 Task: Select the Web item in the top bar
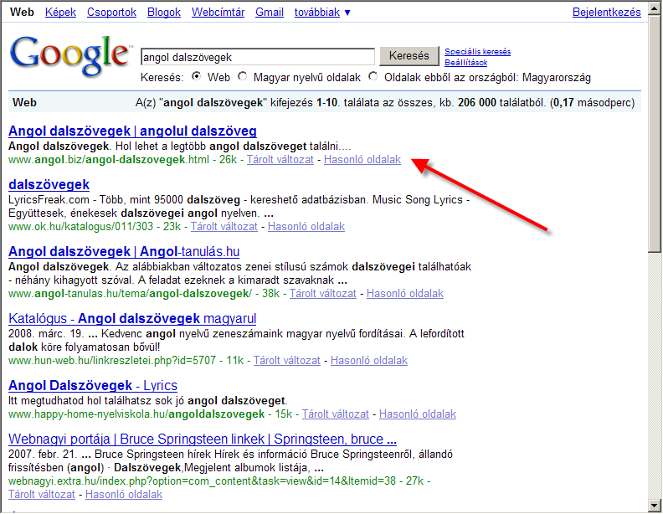[22, 13]
